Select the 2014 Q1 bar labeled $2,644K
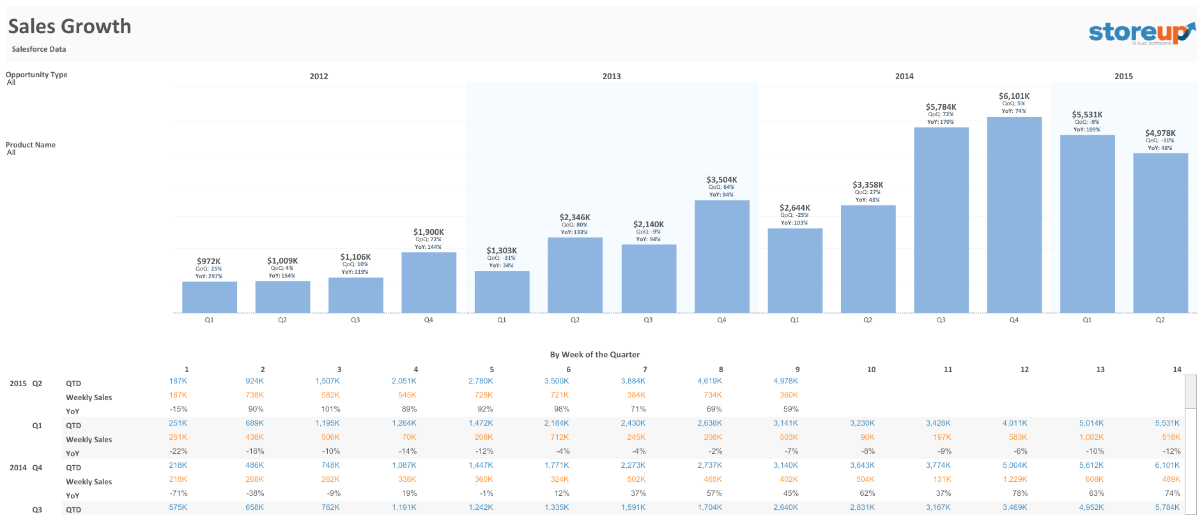1202x522 pixels. [x=795, y=271]
